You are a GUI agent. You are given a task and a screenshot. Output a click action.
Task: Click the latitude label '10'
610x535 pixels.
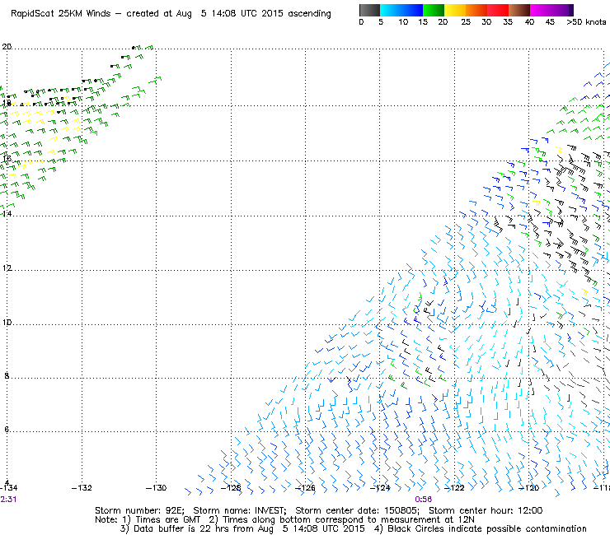7,323
